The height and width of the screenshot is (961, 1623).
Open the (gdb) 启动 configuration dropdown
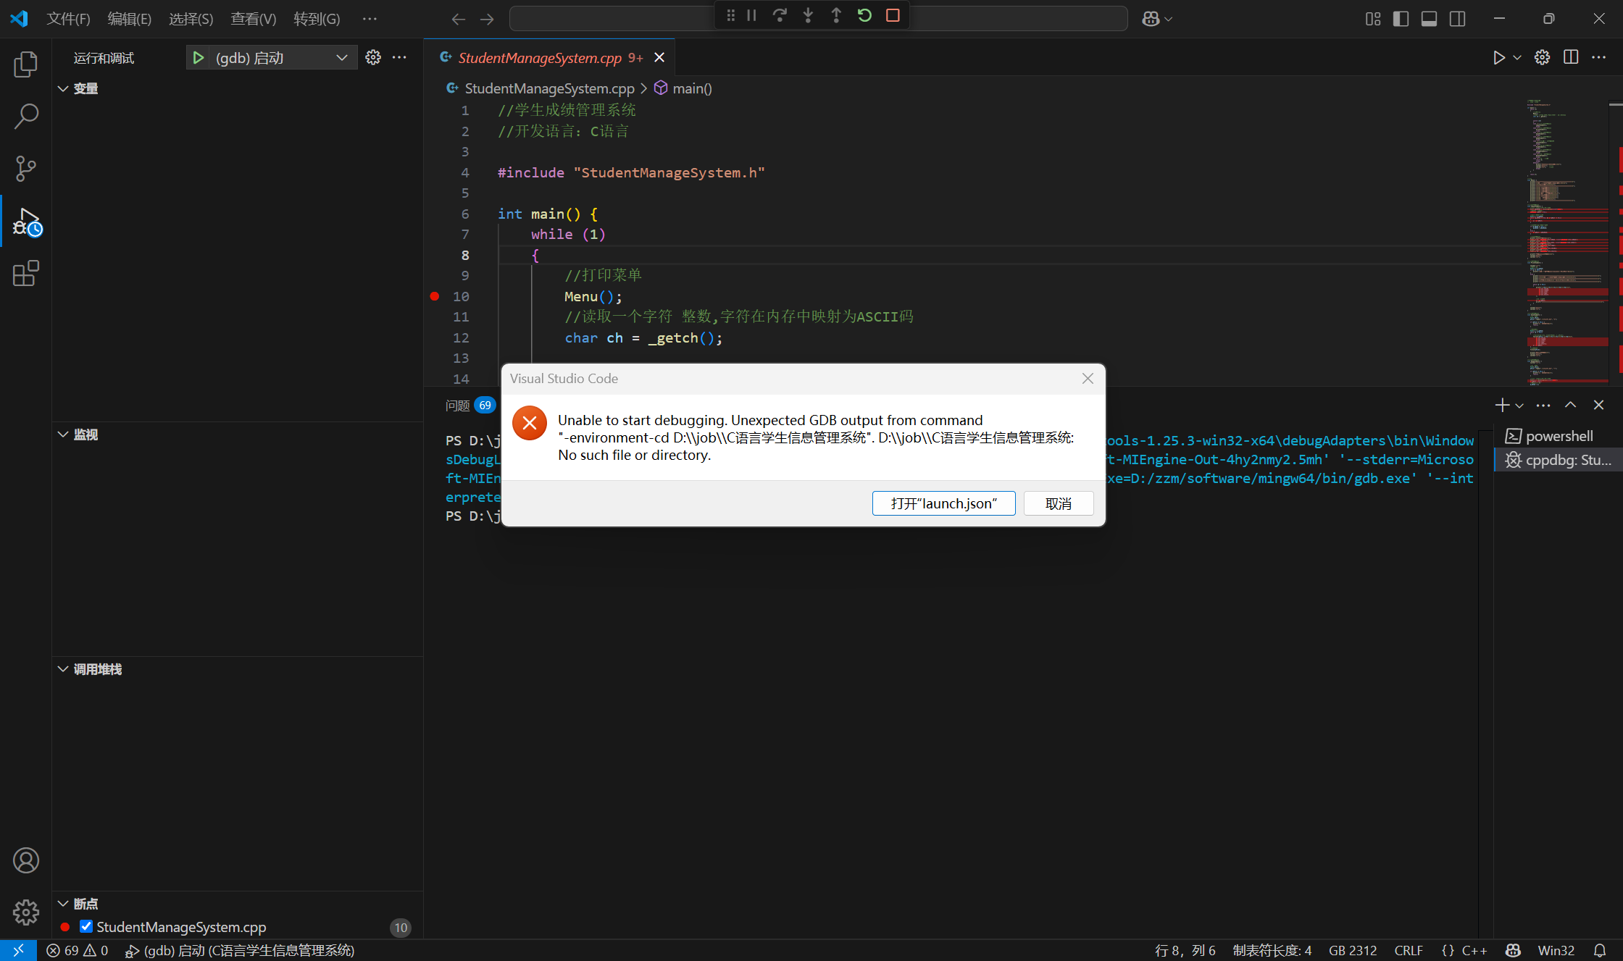(341, 57)
